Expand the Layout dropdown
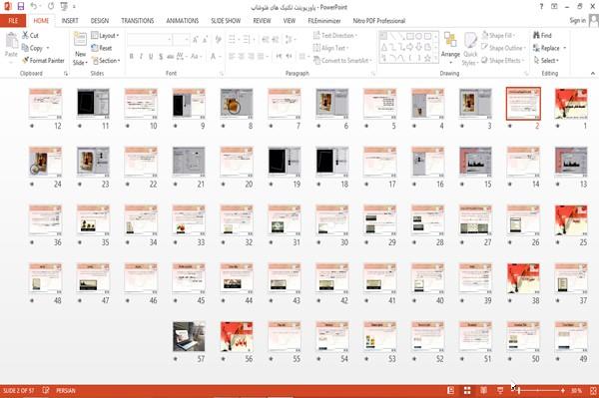Screen dimensions: 599x398 tap(105, 36)
